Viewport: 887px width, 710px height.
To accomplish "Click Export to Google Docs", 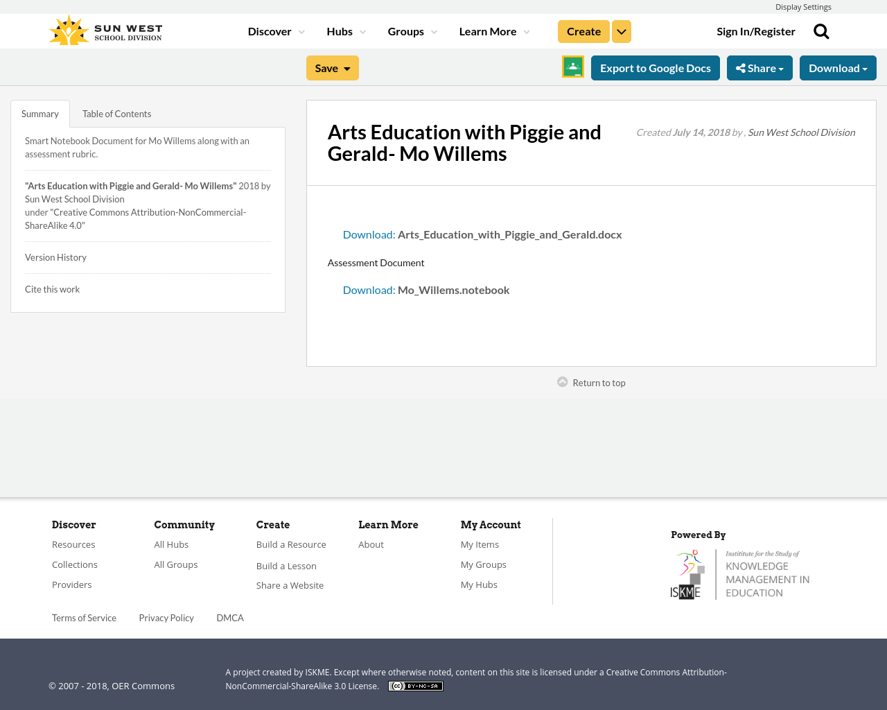I will click(654, 67).
